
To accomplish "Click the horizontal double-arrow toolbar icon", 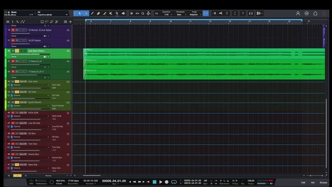I will coord(137,14).
